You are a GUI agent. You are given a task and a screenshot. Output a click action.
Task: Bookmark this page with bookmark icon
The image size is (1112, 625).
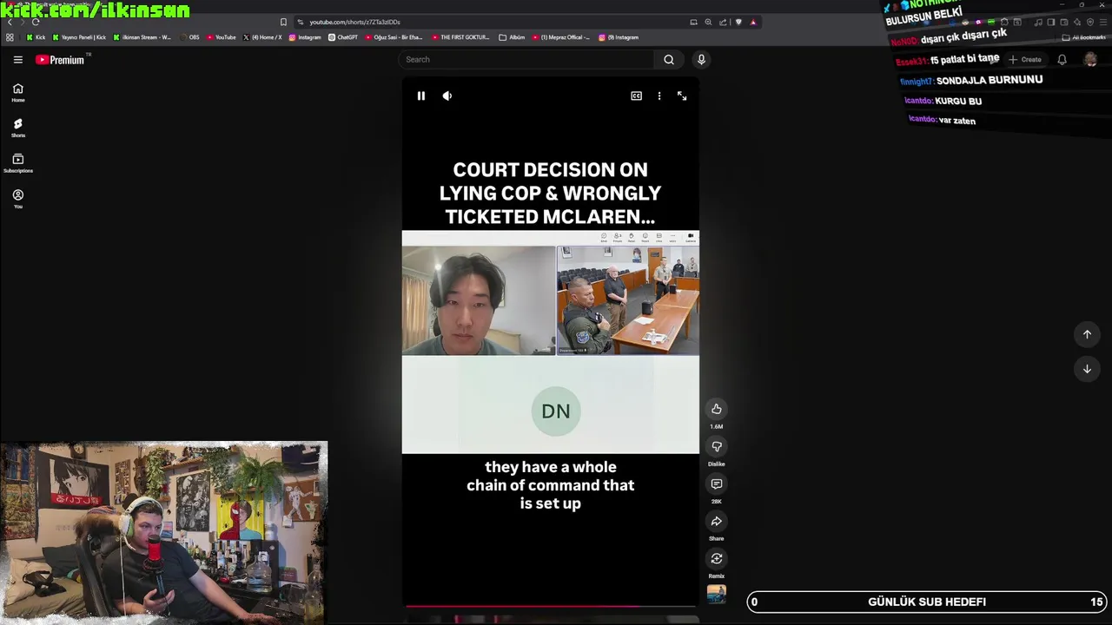[283, 22]
